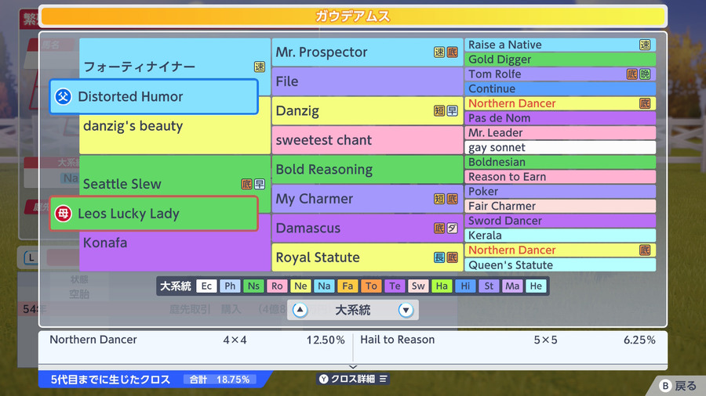Screen dimensions: 706x396
Task: Click the 合計 18.75% total cross value
Action: pos(220,380)
